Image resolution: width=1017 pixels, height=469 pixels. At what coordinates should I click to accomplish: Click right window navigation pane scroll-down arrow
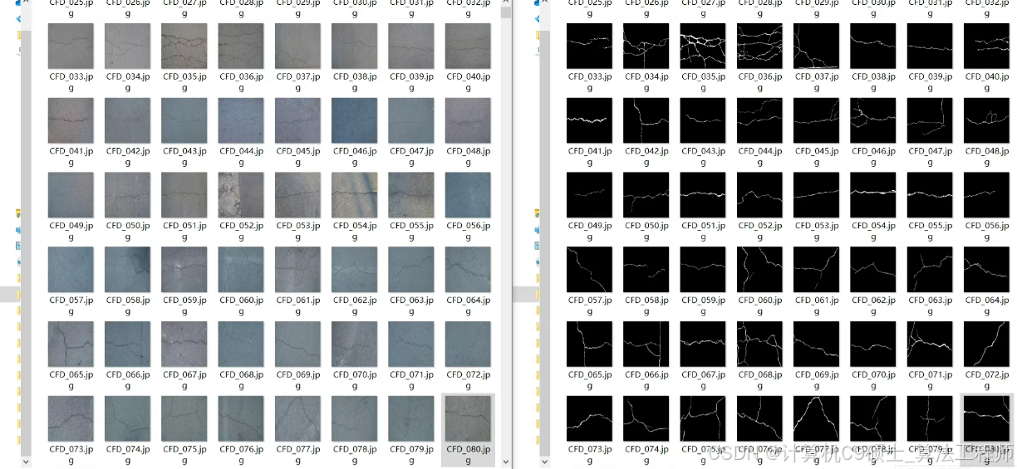point(544,461)
